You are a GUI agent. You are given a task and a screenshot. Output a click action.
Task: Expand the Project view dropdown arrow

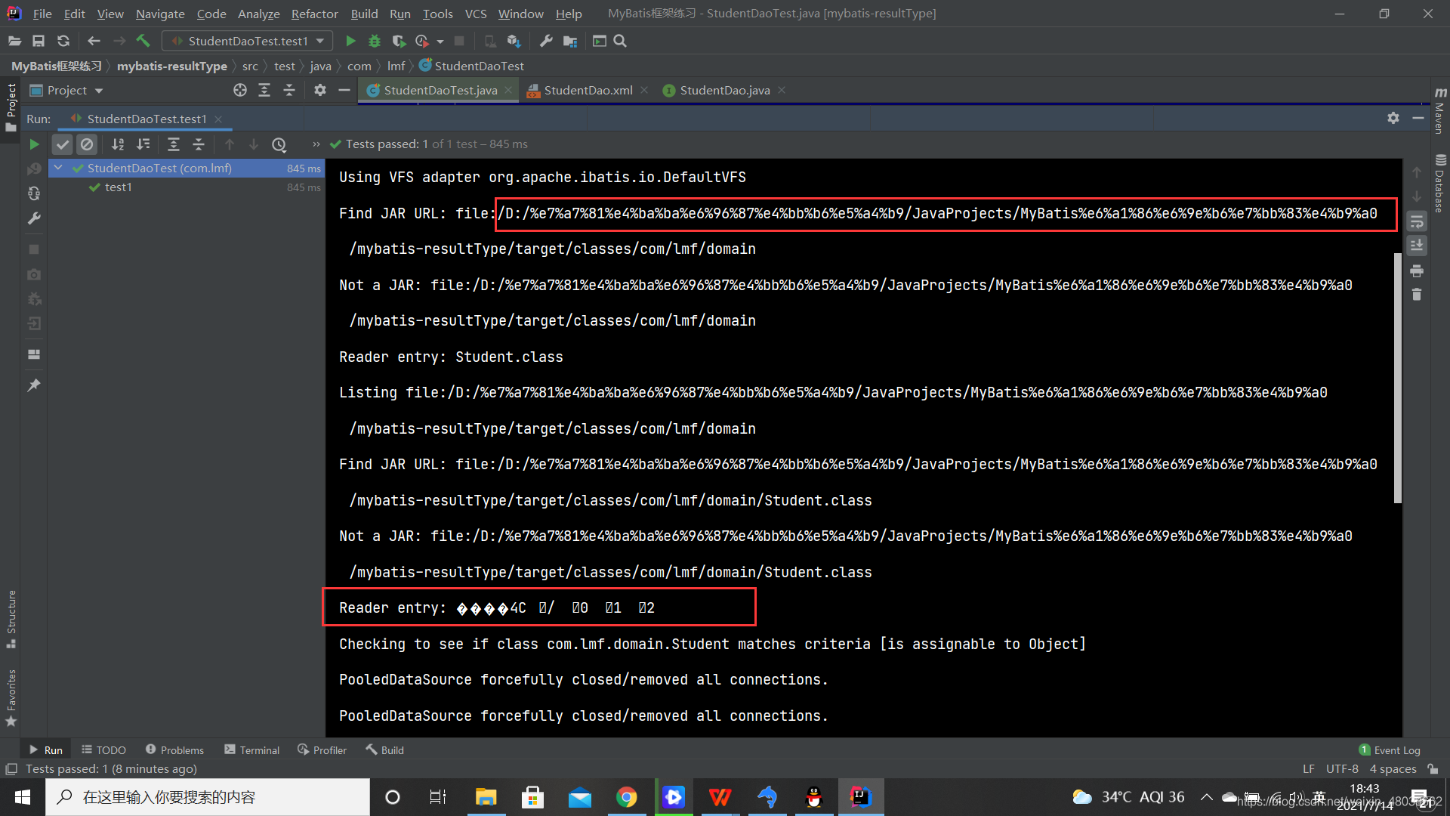click(99, 91)
